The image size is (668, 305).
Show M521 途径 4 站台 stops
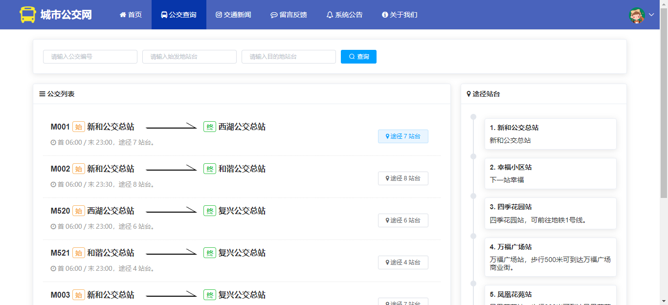coord(403,262)
